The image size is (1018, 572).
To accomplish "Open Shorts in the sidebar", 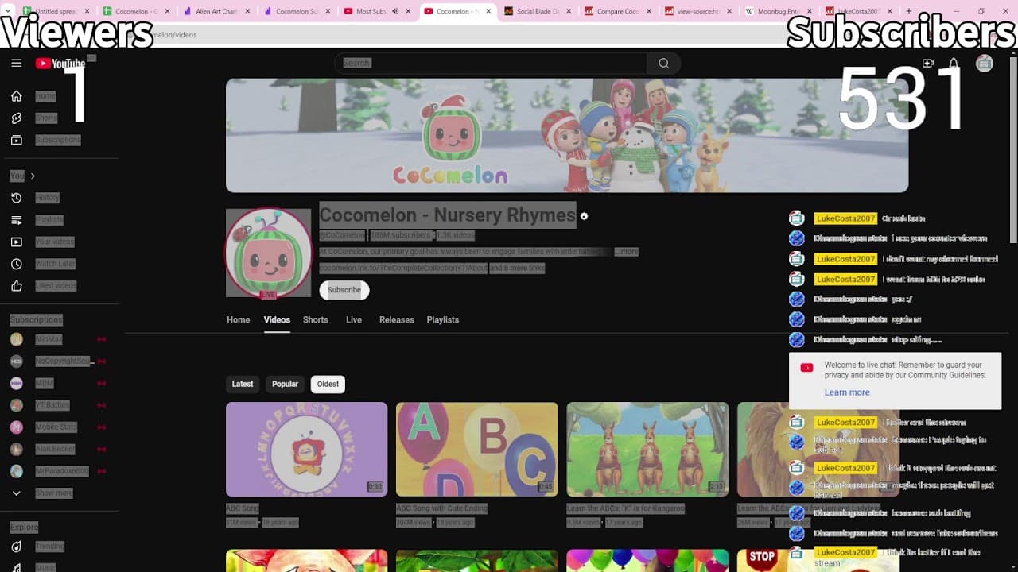I will tap(45, 118).
